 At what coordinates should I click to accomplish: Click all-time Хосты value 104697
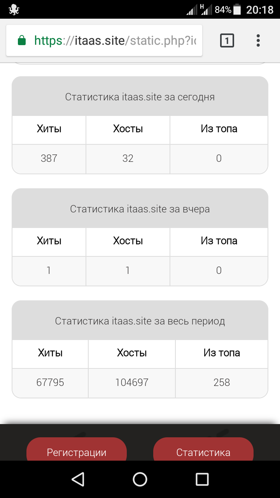(132, 382)
